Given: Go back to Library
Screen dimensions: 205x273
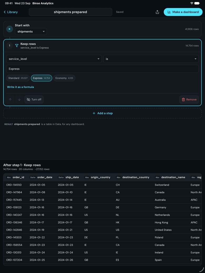Looking at the screenshot, I should (11, 12).
